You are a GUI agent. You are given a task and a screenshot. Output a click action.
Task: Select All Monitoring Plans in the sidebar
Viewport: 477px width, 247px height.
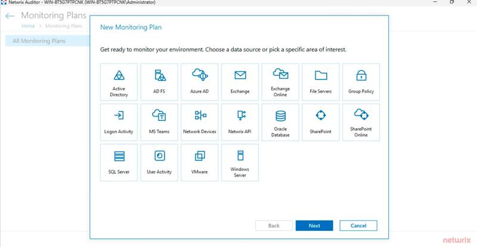(x=48, y=40)
